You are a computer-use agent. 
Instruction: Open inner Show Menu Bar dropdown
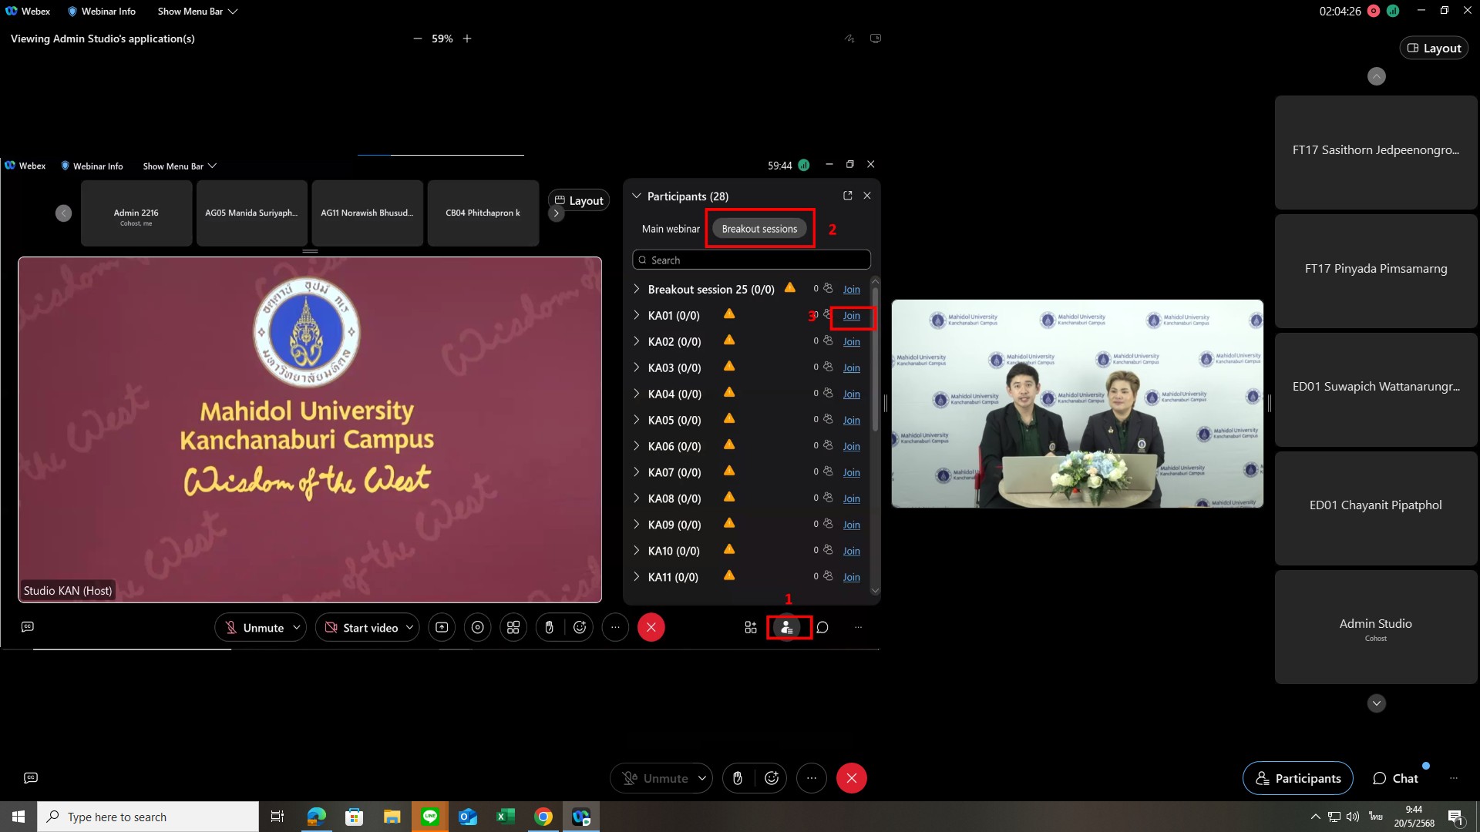pyautogui.click(x=180, y=166)
